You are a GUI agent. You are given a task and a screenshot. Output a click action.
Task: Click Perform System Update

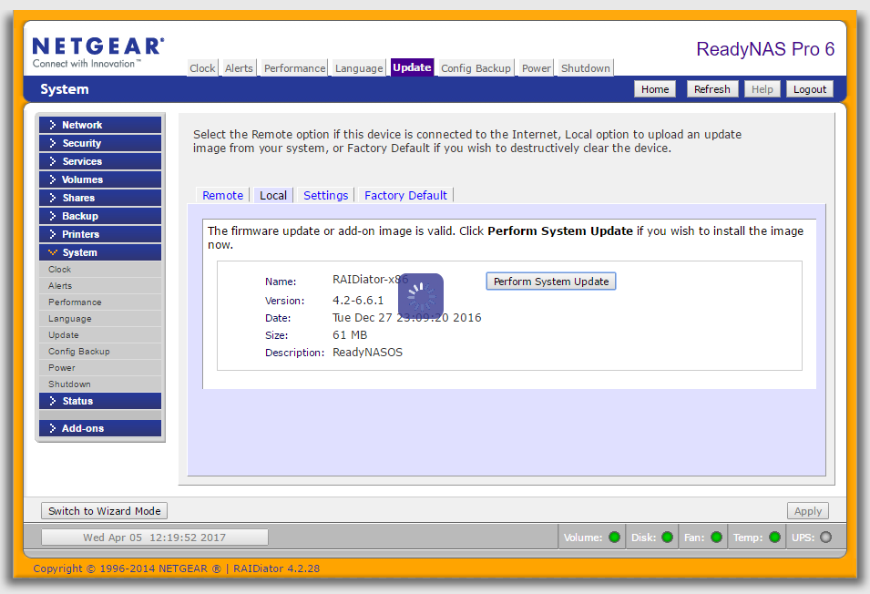tap(551, 282)
